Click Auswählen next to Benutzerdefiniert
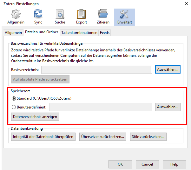The height and width of the screenshot is (170, 191). pyautogui.click(x=168, y=107)
